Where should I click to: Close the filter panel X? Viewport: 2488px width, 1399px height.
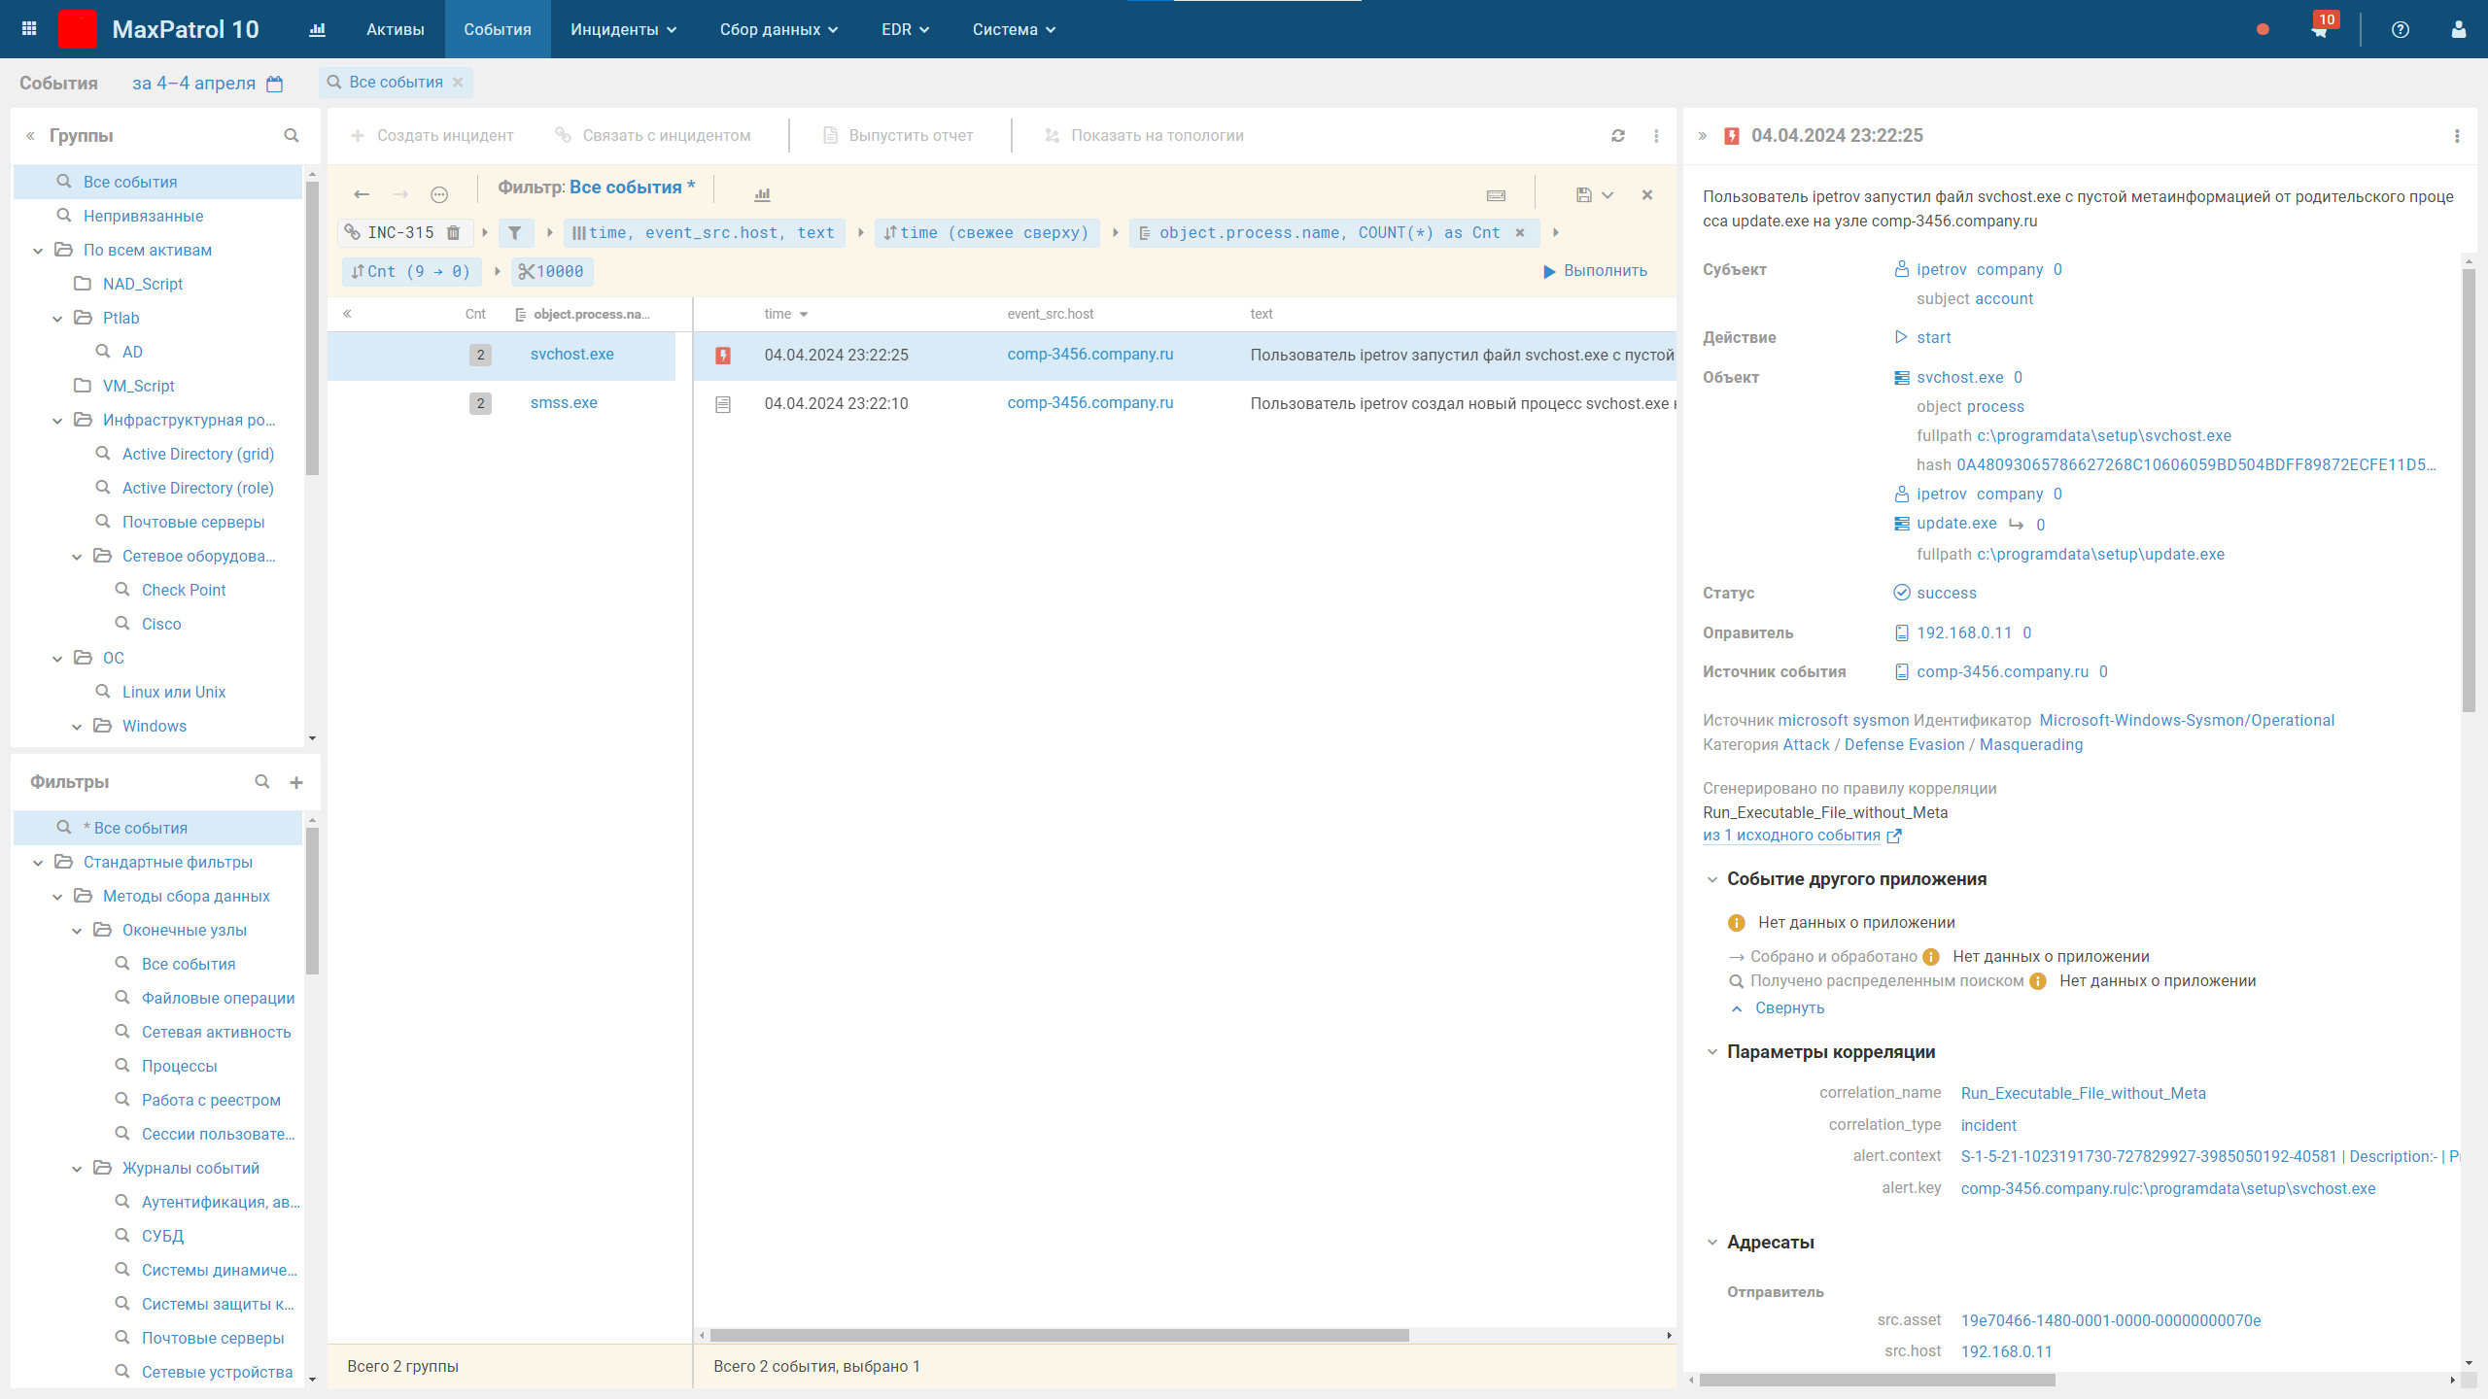point(1647,194)
